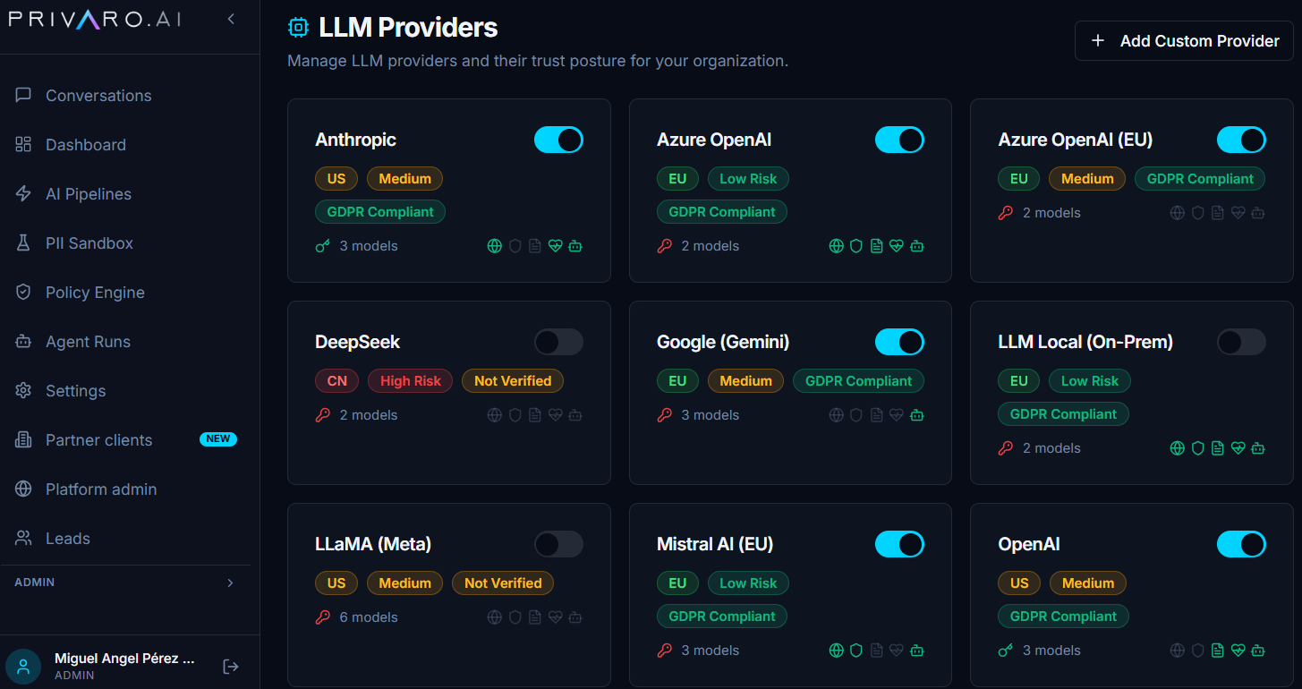This screenshot has height=689, width=1302.
Task: Click the shield icon on the Mistral AI (EU) card
Action: [856, 651]
